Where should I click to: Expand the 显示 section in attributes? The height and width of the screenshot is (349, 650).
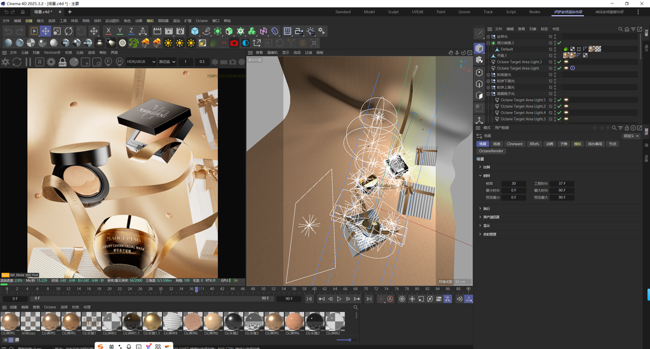[481, 226]
